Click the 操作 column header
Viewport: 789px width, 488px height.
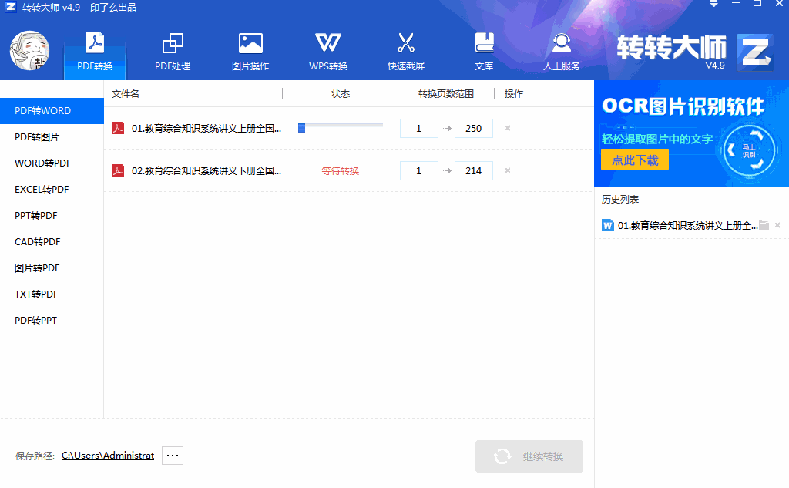(514, 94)
